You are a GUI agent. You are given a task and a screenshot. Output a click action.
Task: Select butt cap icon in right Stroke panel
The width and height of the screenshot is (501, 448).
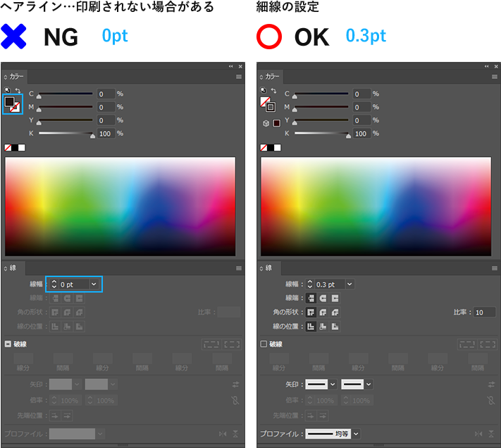coord(311,298)
